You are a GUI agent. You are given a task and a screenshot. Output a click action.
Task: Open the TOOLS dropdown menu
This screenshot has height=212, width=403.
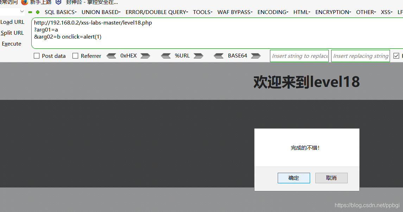(203, 12)
